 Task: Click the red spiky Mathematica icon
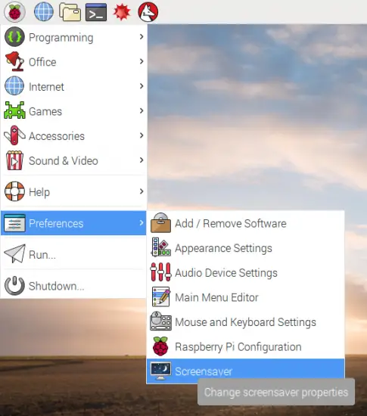(x=122, y=12)
